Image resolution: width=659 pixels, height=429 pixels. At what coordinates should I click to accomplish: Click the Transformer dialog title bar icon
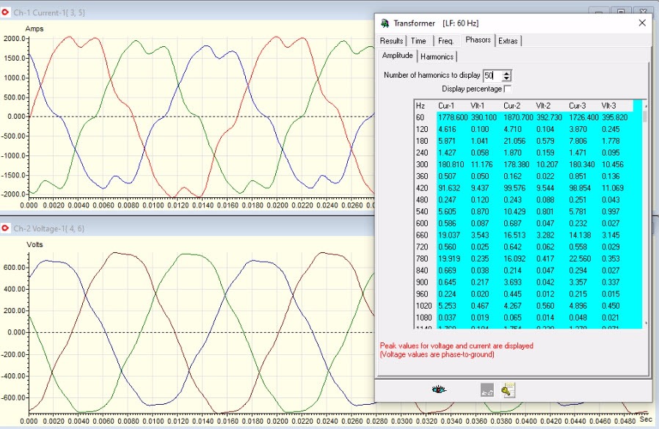[x=385, y=23]
